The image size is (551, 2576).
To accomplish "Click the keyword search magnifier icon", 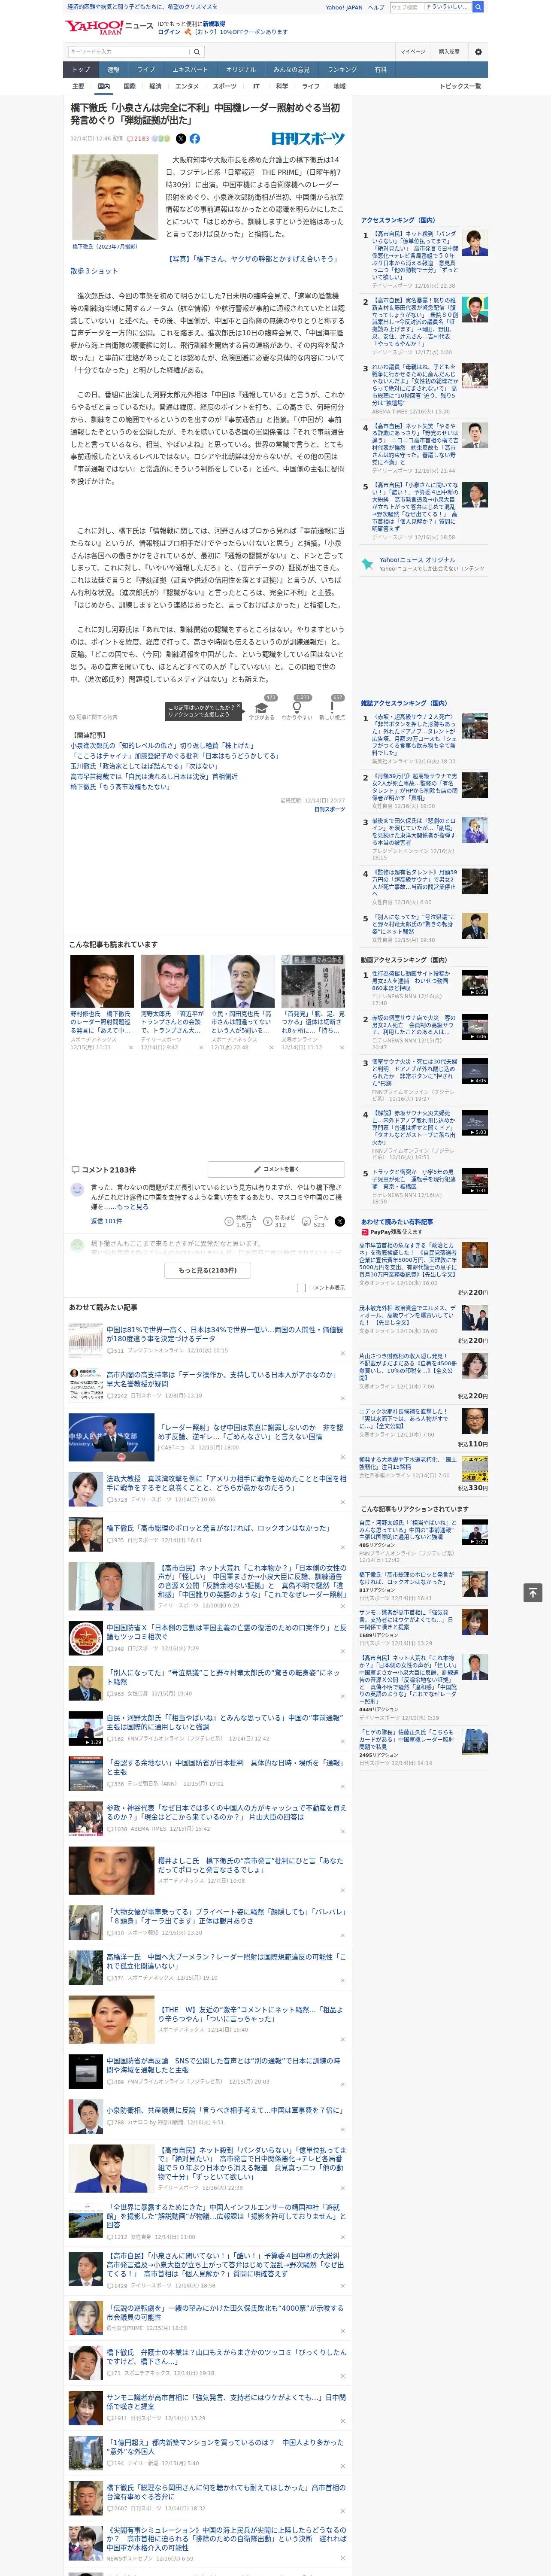I will 197,52.
